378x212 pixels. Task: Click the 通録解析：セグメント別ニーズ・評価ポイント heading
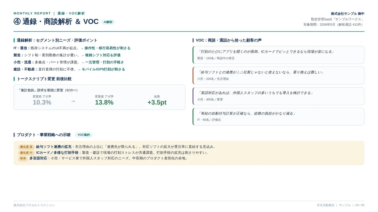click(57, 40)
